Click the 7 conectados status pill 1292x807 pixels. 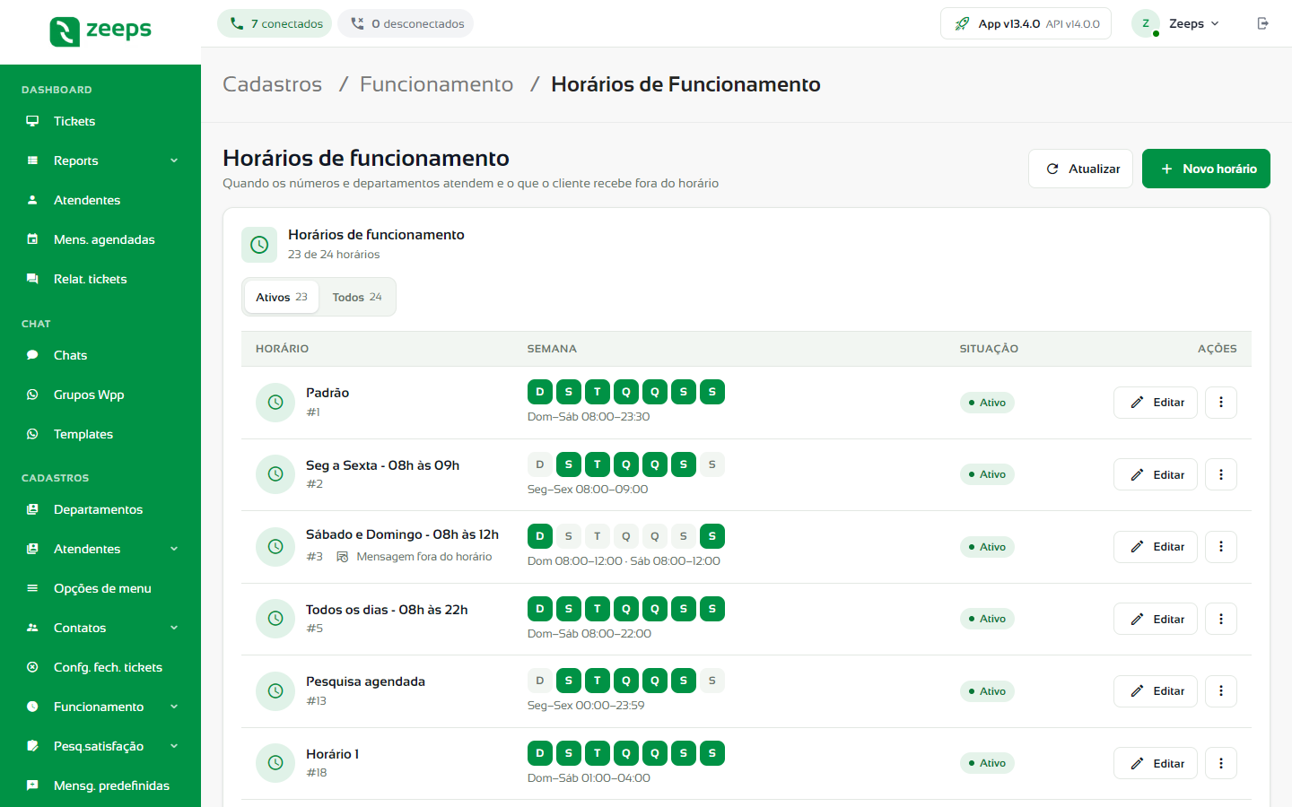click(x=275, y=23)
